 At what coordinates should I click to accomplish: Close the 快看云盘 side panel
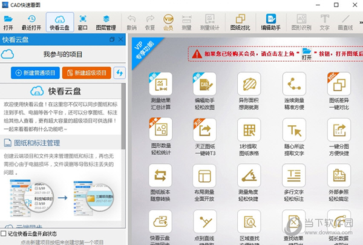(120, 39)
